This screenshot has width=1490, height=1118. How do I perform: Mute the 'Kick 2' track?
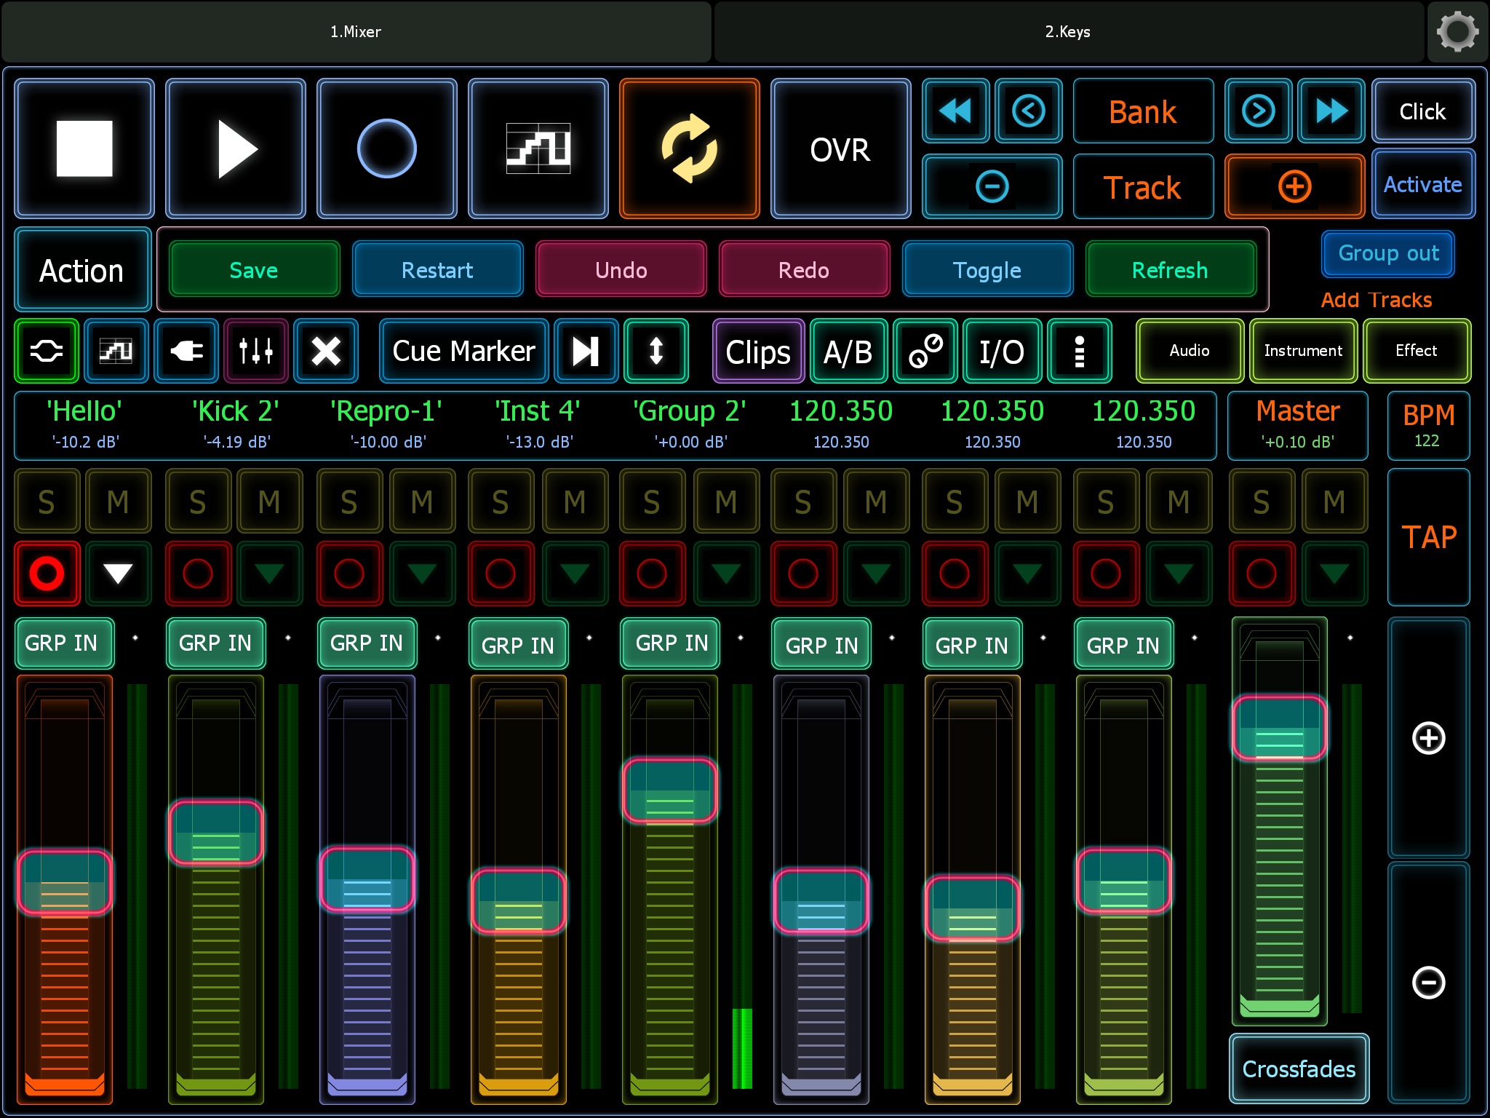269,501
